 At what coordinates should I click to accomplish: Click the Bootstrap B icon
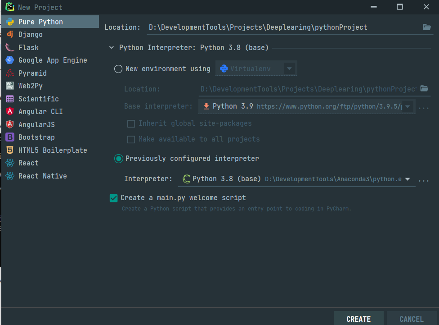click(10, 137)
